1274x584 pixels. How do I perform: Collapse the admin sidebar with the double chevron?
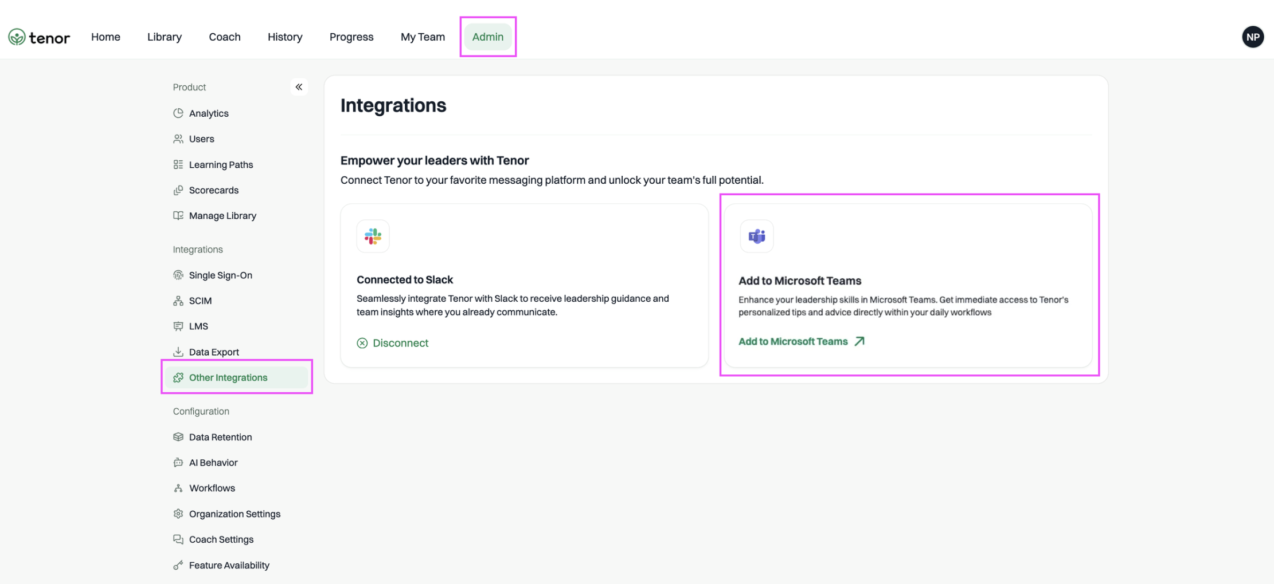coord(299,87)
